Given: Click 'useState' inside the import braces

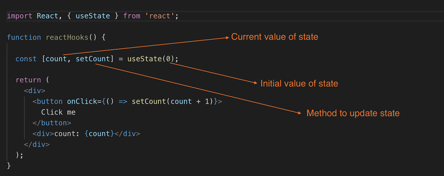Looking at the screenshot, I should click(x=93, y=16).
